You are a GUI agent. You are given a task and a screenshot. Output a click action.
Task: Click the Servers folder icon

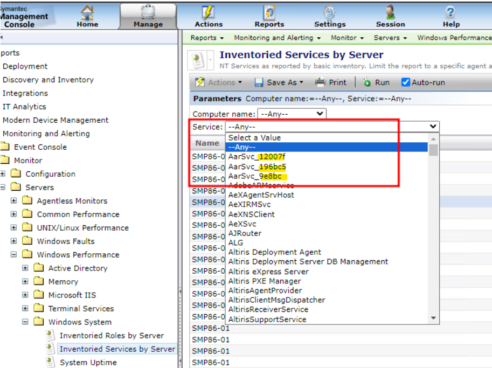[x=16, y=187]
